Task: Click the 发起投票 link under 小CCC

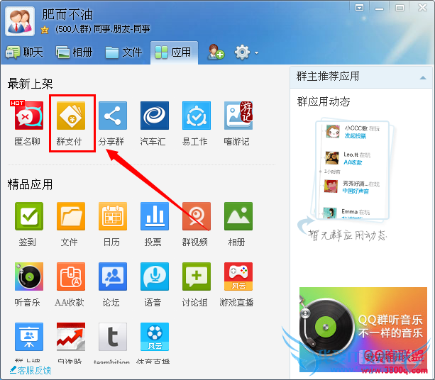Action: click(356, 136)
